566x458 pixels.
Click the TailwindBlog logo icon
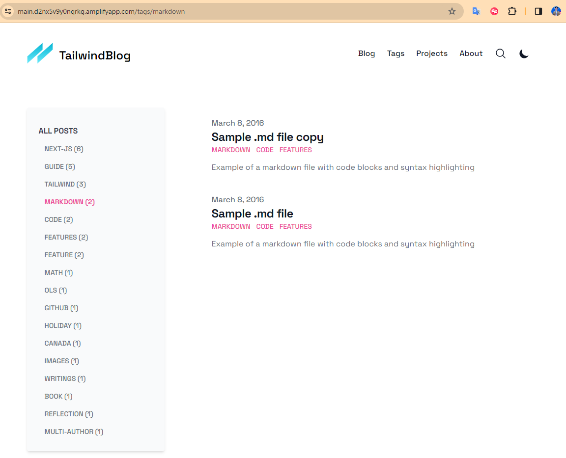[x=40, y=53]
